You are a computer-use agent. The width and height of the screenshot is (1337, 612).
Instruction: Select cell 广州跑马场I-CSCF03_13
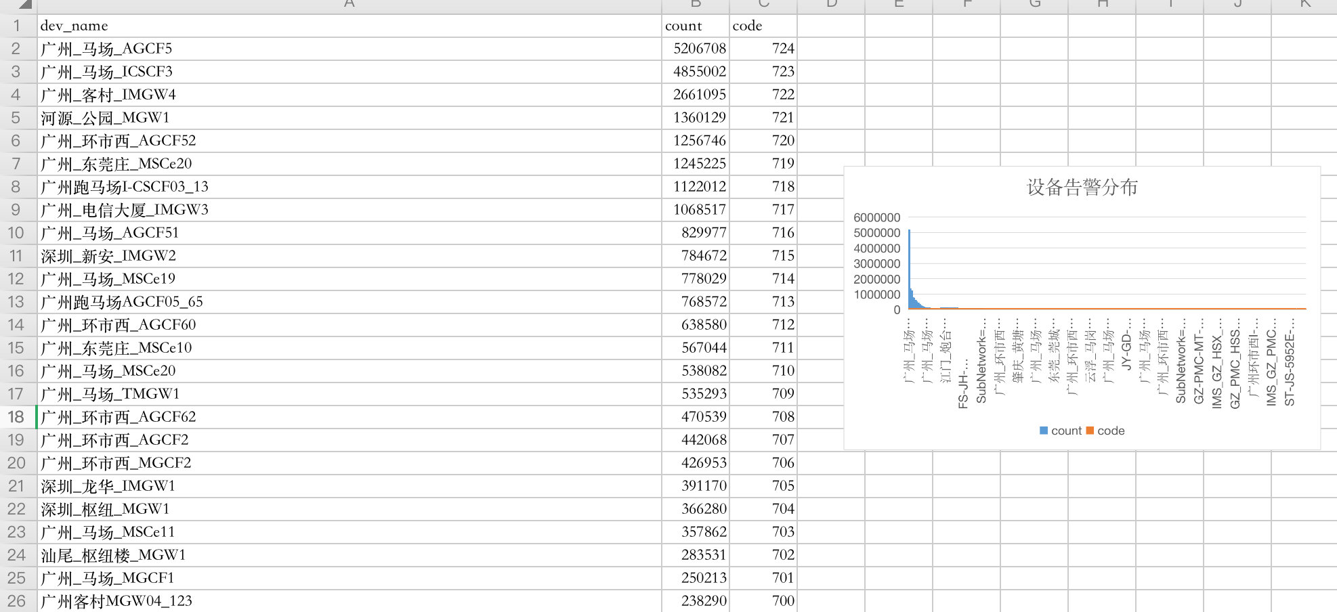click(349, 187)
